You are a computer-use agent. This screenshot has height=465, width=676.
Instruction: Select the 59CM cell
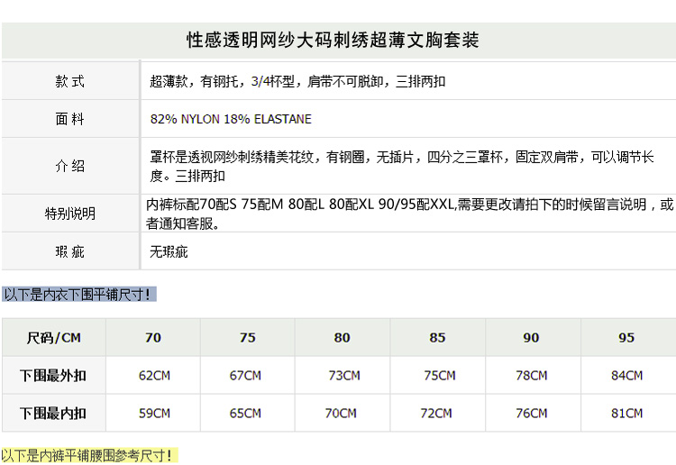pos(154,413)
